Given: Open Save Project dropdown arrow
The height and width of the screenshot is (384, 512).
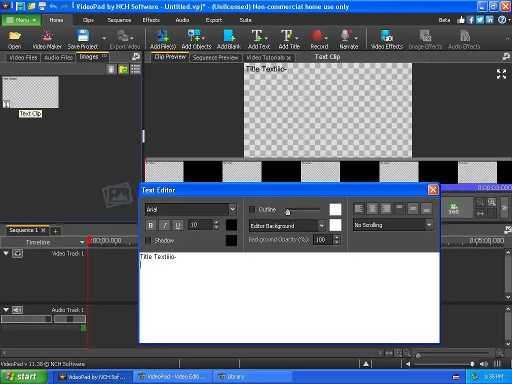Looking at the screenshot, I should coord(104,38).
